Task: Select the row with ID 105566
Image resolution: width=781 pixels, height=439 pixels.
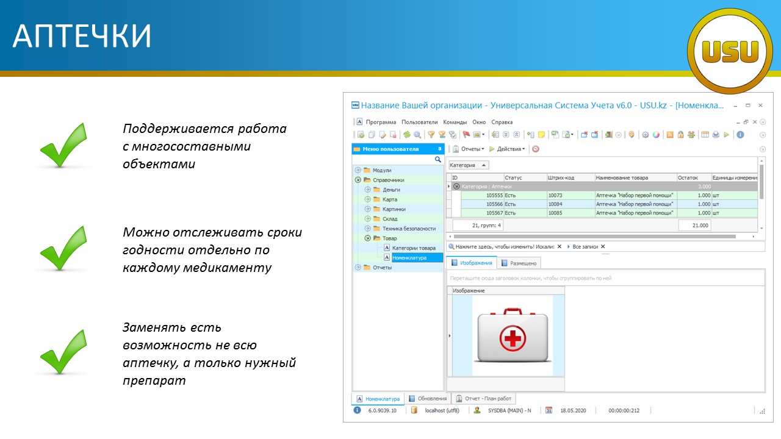Action: [x=608, y=204]
